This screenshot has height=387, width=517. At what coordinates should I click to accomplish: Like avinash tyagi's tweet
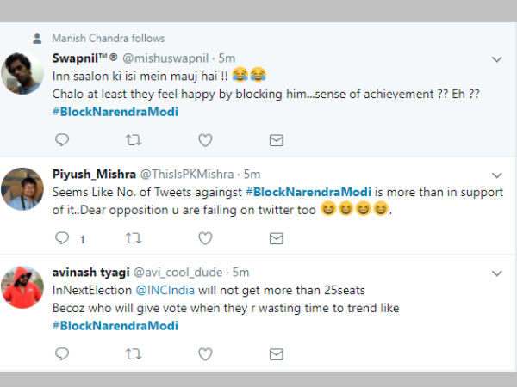[205, 353]
